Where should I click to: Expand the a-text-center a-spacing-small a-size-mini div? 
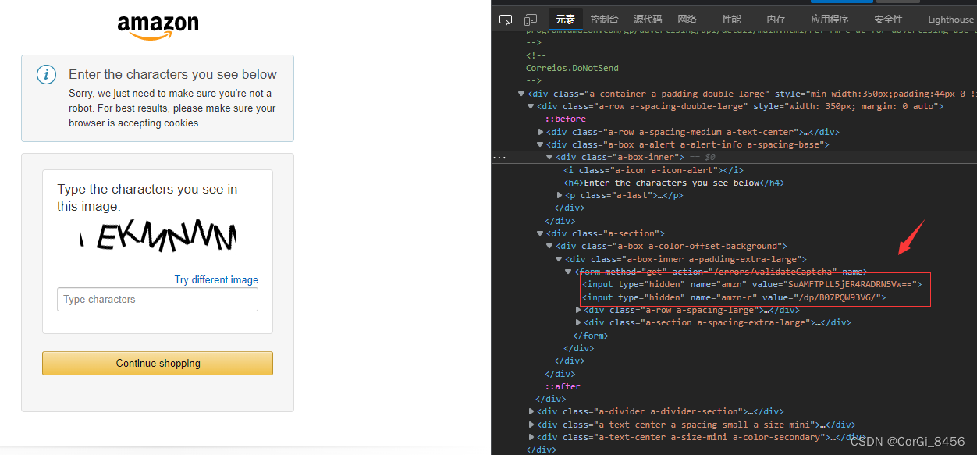click(x=531, y=425)
